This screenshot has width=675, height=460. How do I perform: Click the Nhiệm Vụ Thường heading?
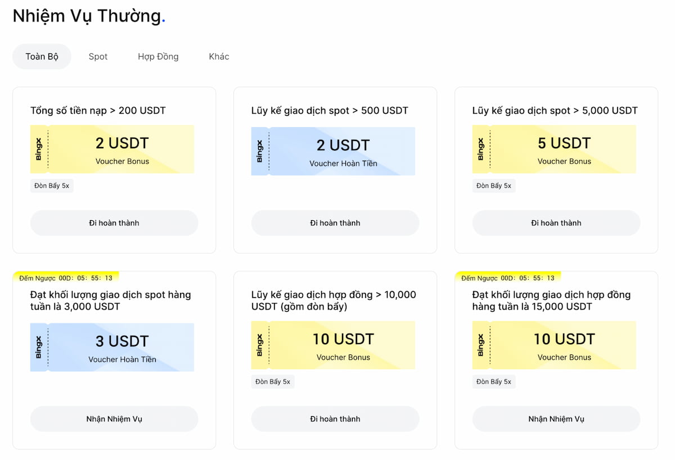pyautogui.click(x=87, y=16)
